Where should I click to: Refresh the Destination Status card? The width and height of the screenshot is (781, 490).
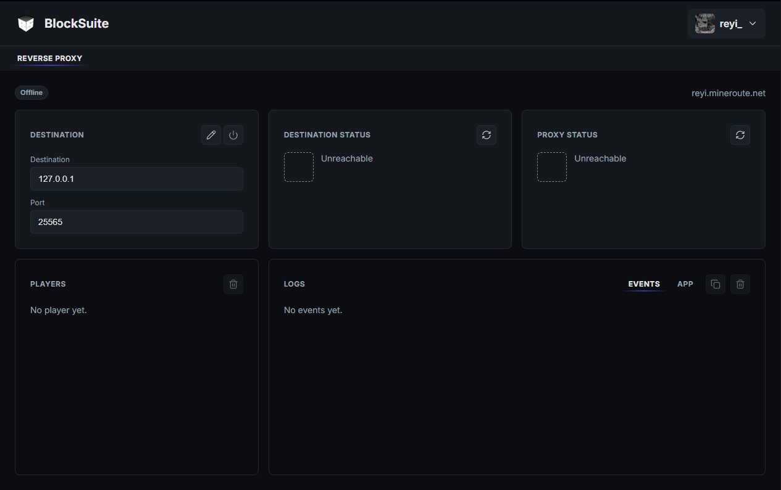[487, 135]
